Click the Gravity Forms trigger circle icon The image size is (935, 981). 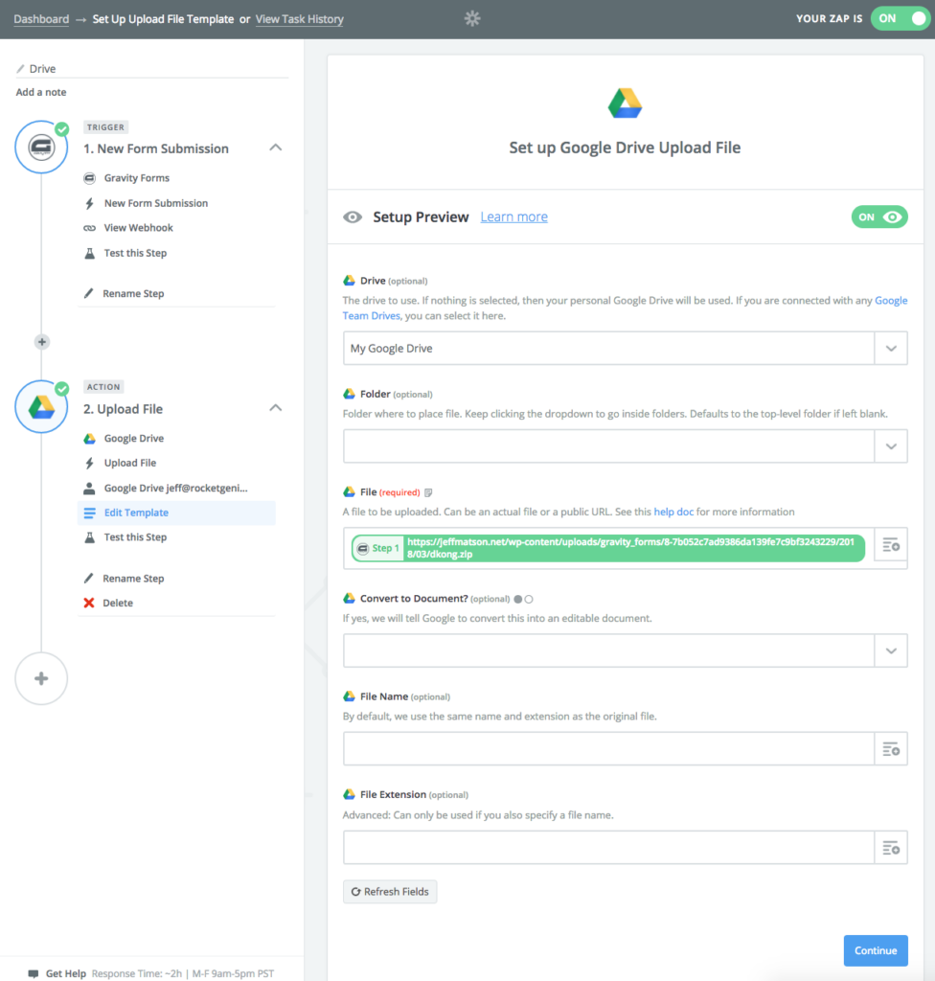point(41,148)
